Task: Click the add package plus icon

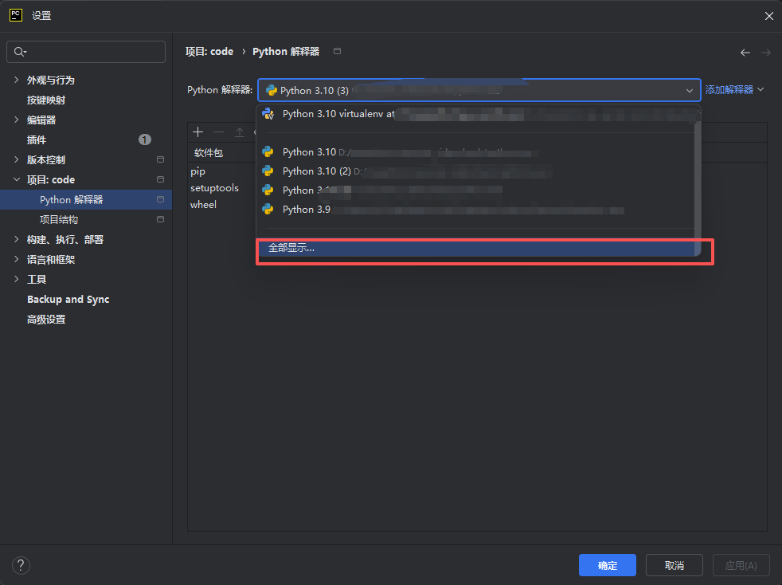Action: [198, 132]
